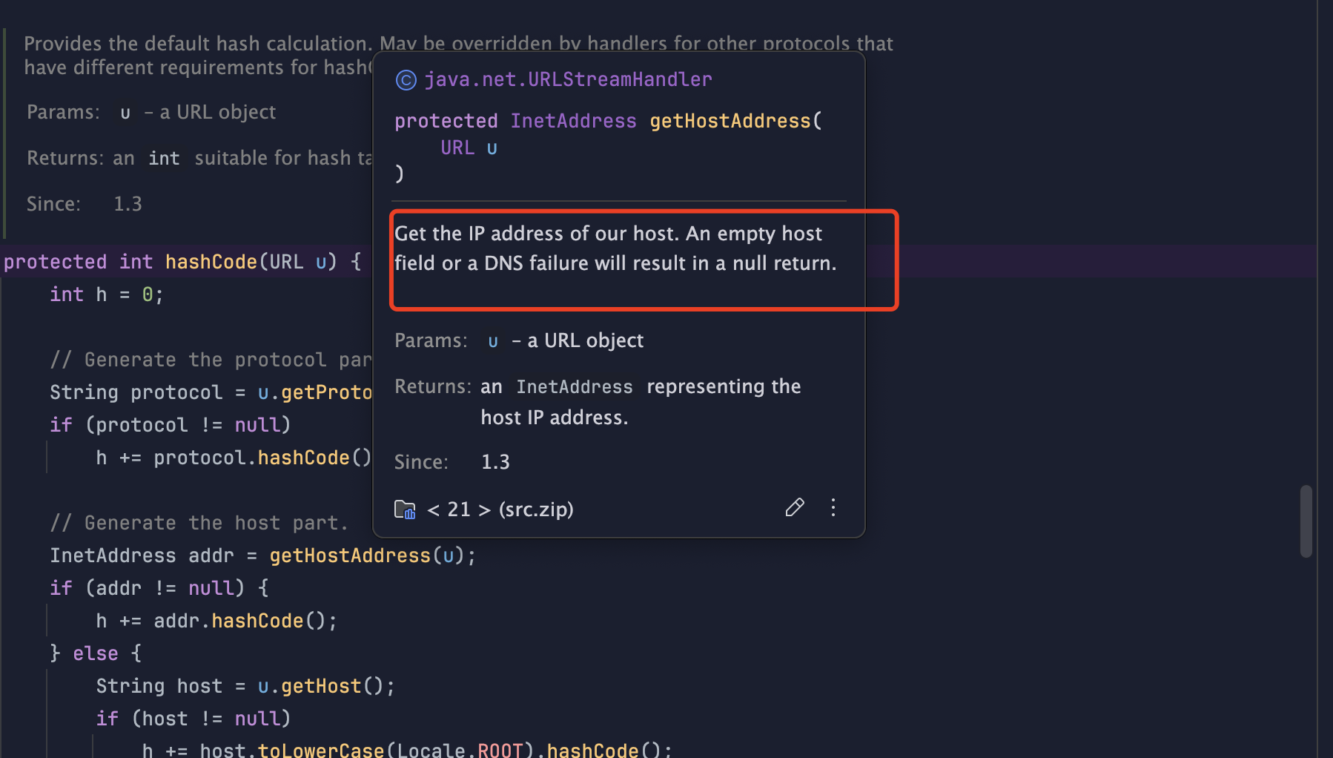Viewport: 1333px width, 758px height.
Task: Open the java.net.URLStreamHandler class link
Action: point(568,79)
